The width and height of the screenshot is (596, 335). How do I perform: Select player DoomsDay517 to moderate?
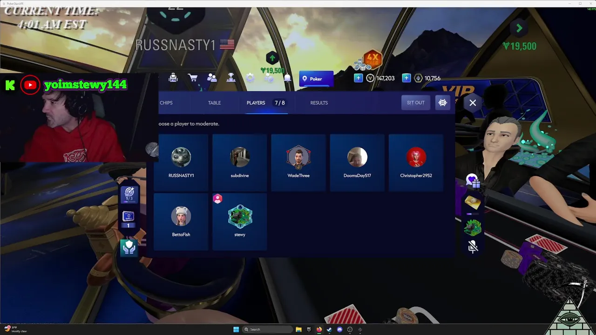pos(357,162)
